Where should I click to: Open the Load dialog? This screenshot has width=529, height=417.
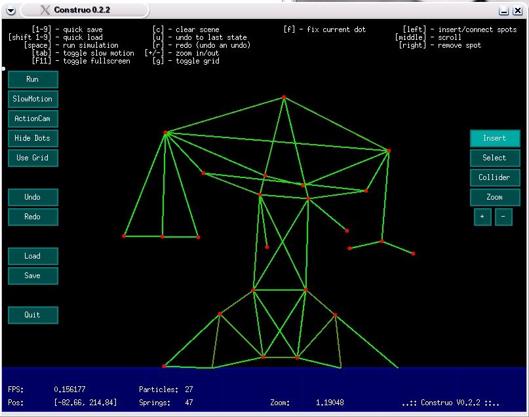coord(33,256)
